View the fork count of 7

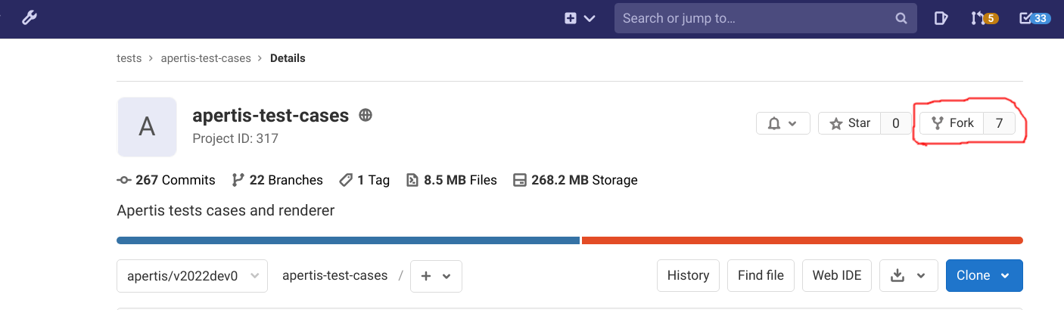click(x=999, y=123)
